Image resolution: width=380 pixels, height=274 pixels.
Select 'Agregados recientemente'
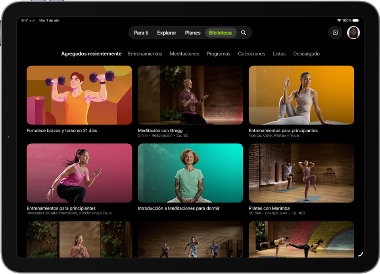(x=91, y=53)
